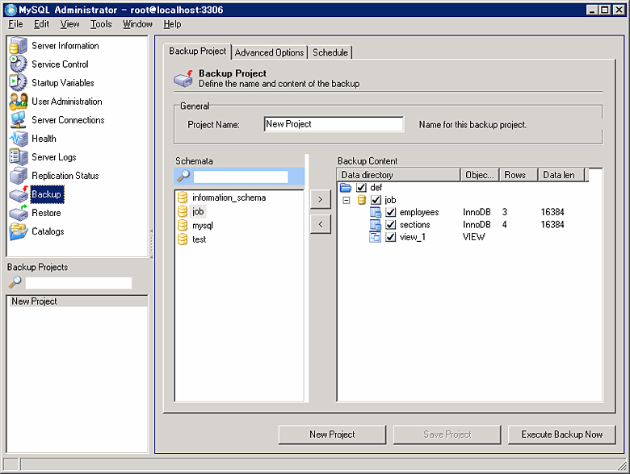Click the sections table icon

point(376,225)
